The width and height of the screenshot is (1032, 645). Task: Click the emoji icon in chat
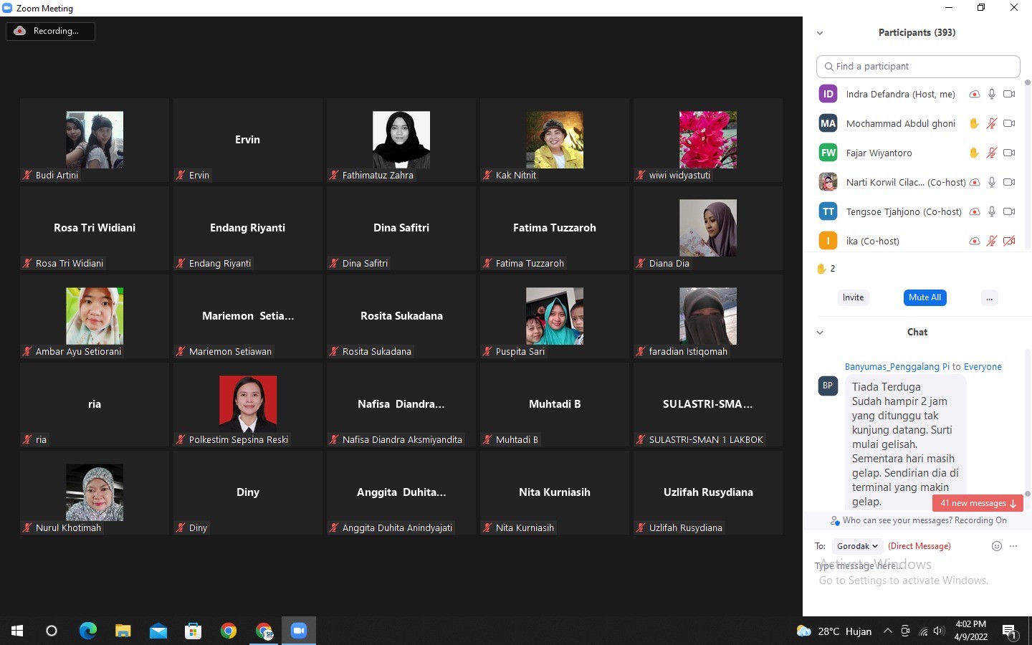click(996, 546)
